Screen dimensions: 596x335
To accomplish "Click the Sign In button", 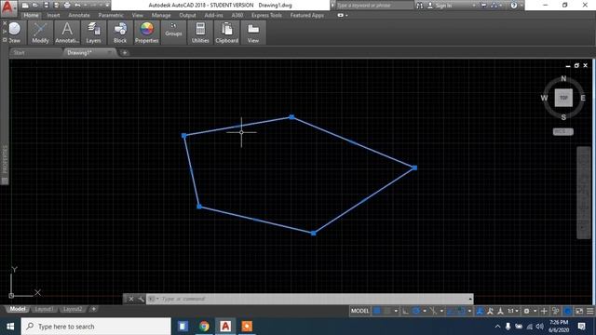I will (440, 6).
